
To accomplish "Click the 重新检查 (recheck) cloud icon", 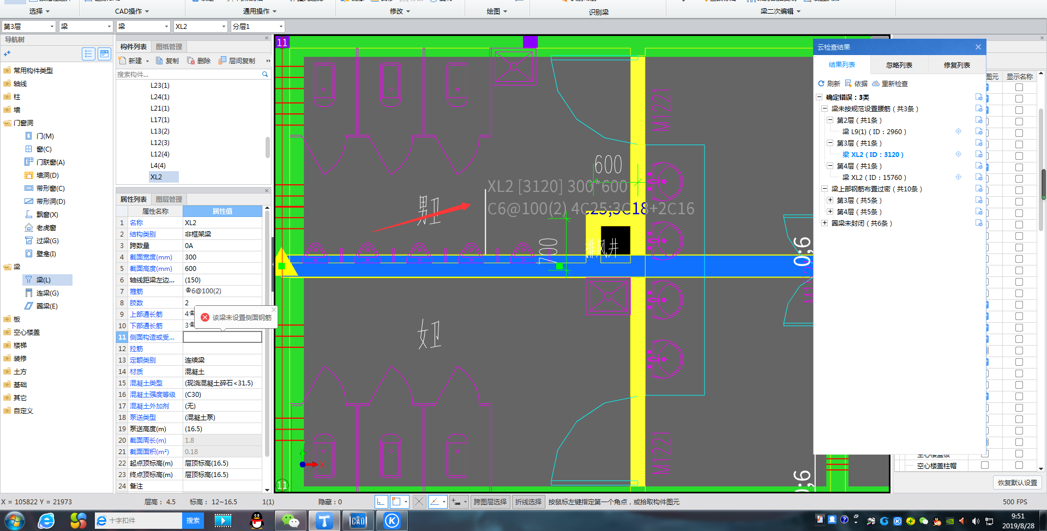I will [876, 83].
